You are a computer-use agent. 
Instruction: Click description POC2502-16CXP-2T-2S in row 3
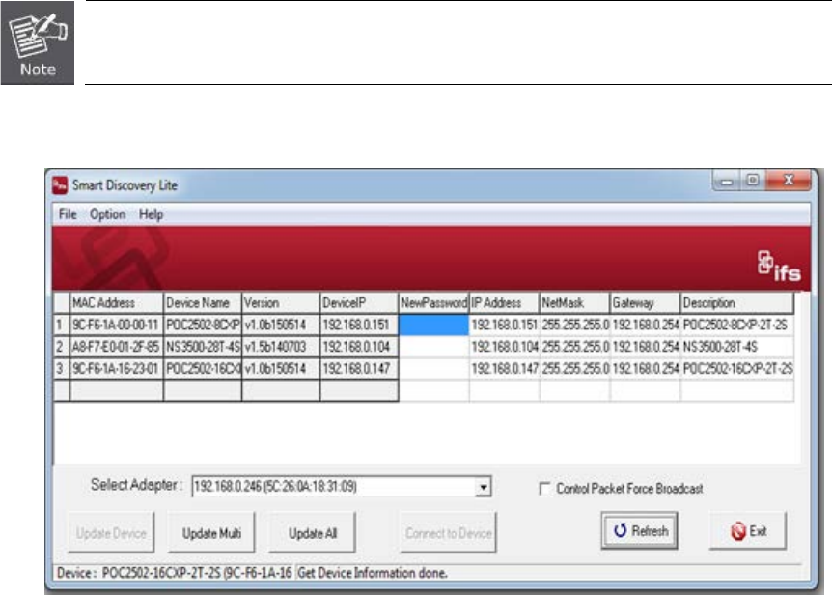[x=737, y=368]
